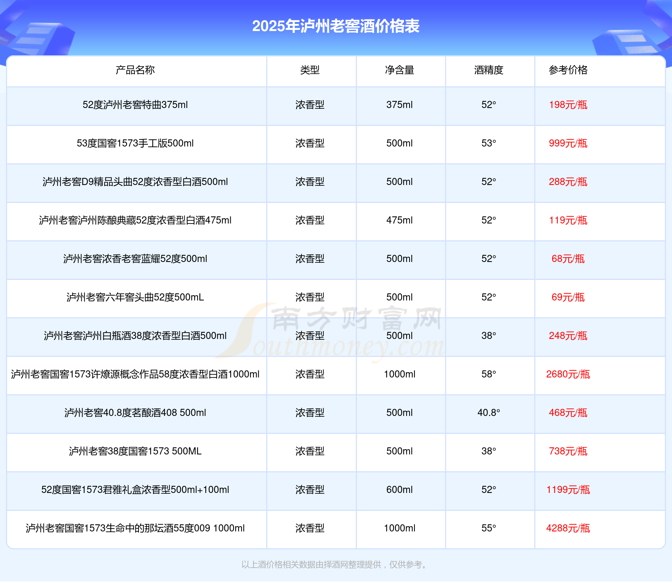
Task: Click the 酒精度 column header
Action: point(489,70)
